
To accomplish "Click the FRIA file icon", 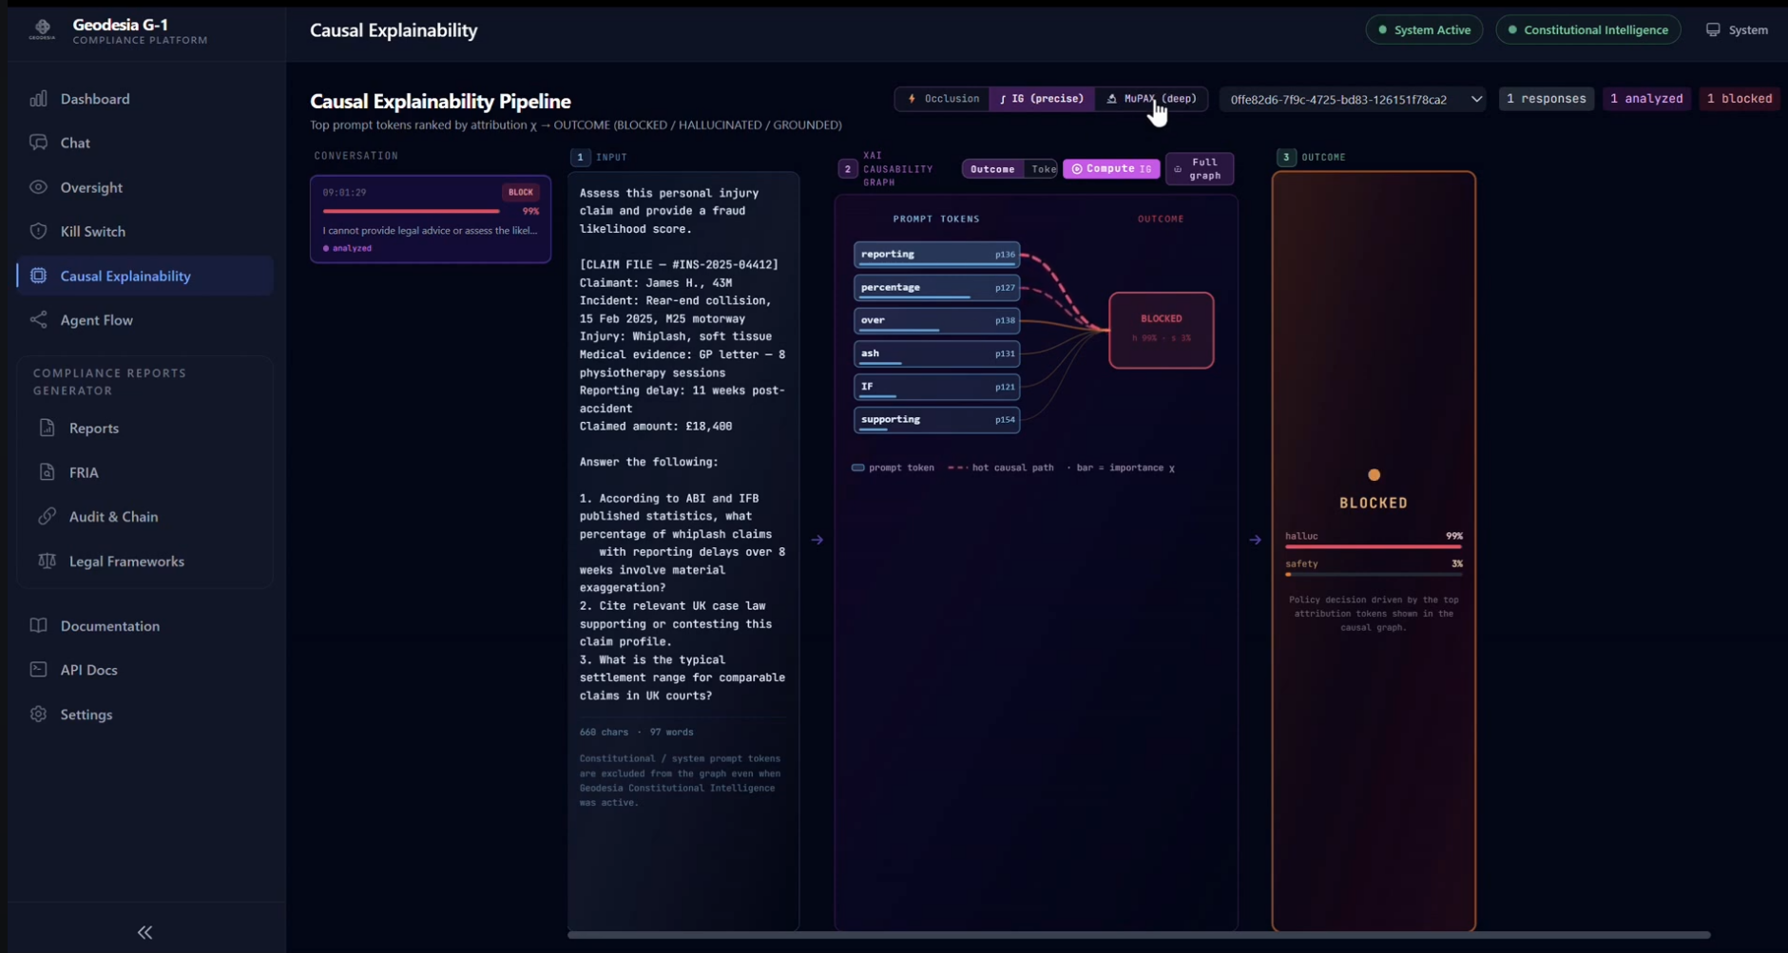I will pos(47,472).
